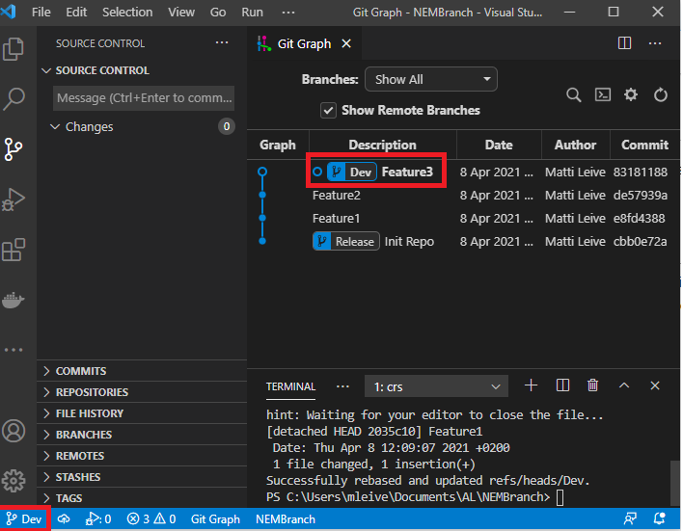Create a new terminal with plus icon
The height and width of the screenshot is (531, 683).
click(x=531, y=385)
